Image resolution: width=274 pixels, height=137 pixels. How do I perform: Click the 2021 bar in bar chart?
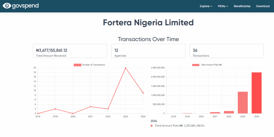(215, 113)
